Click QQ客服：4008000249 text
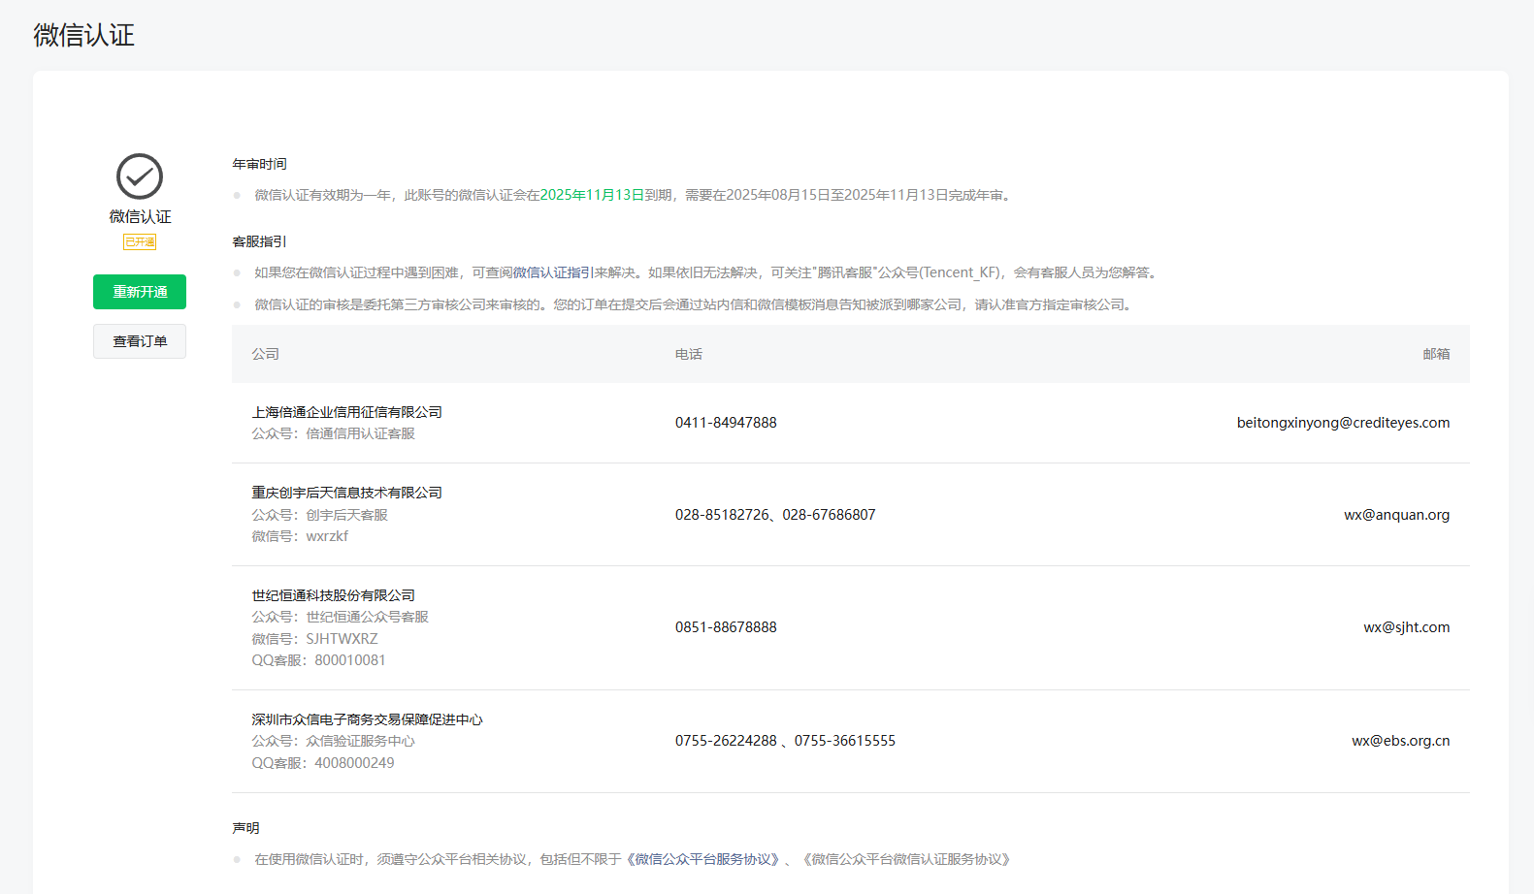The image size is (1534, 894). pos(323,763)
